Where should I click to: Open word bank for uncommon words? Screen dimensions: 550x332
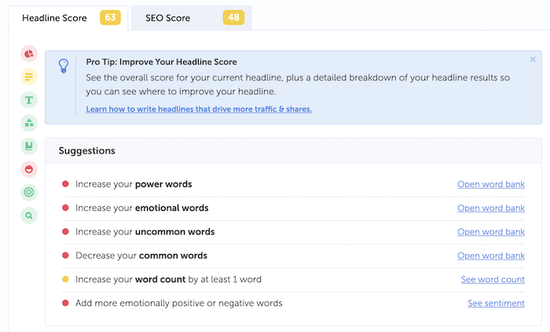490,232
